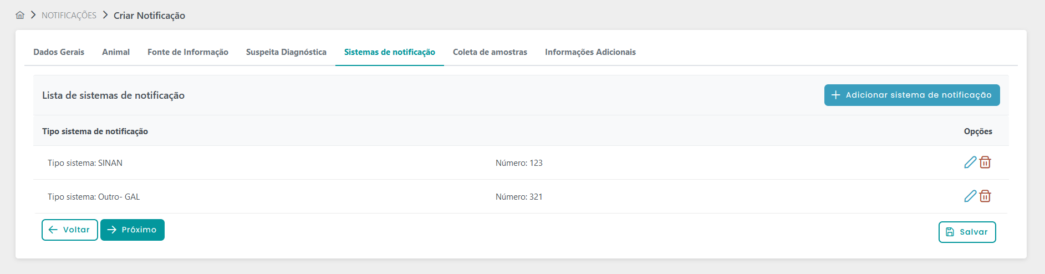Click the Próximo button
Screen dimensions: 1045x274
pyautogui.click(x=132, y=230)
